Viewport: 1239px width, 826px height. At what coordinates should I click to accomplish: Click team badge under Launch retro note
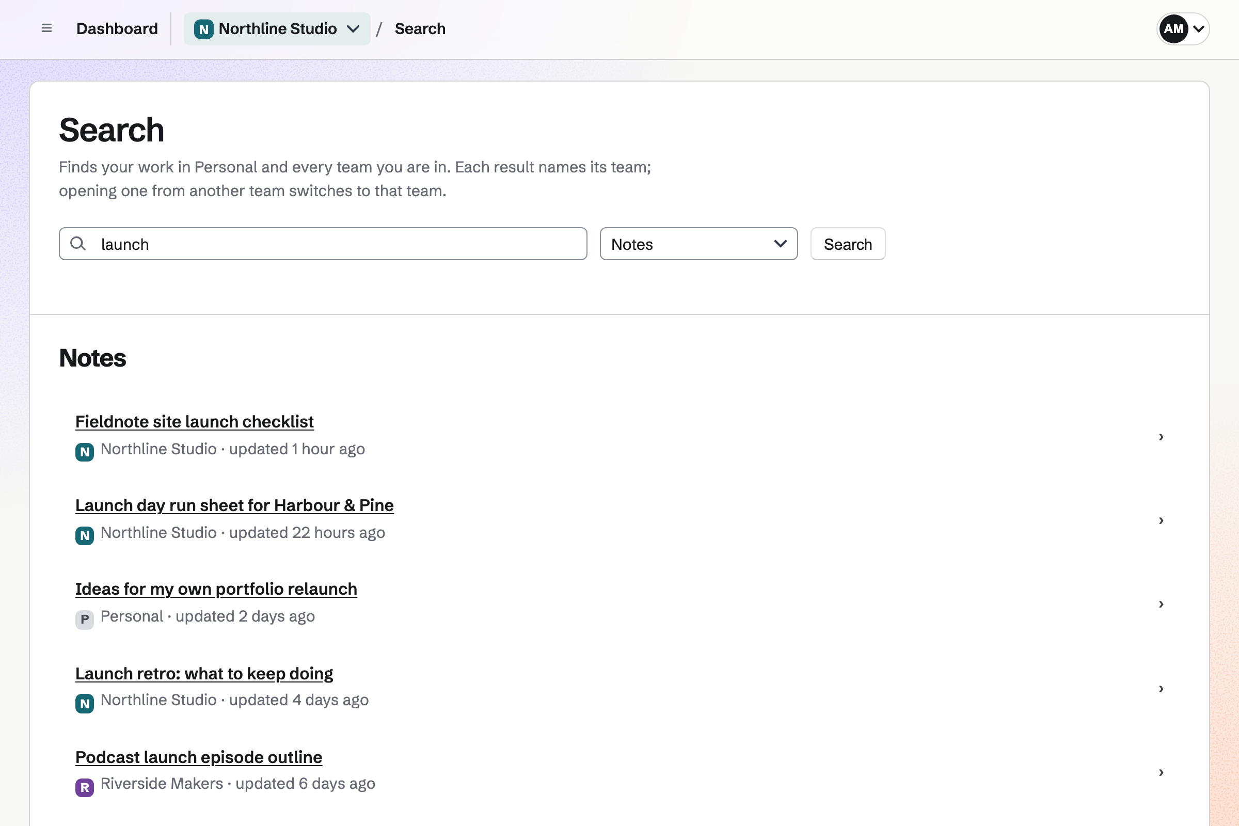(x=84, y=703)
